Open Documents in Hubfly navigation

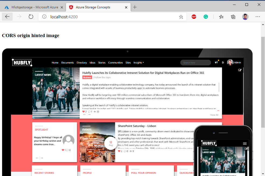67,63
